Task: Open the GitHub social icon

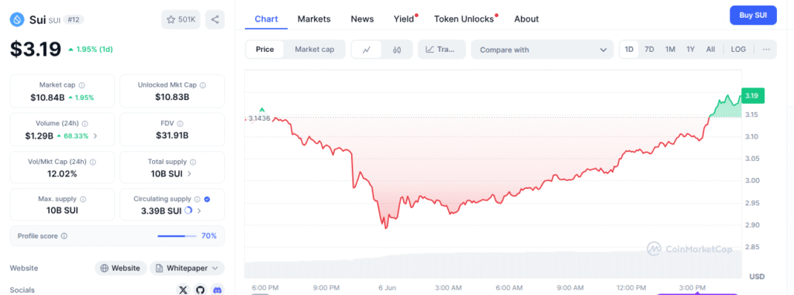Action: (x=201, y=290)
